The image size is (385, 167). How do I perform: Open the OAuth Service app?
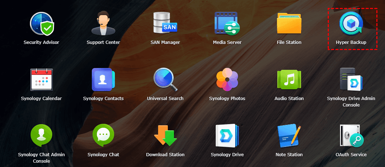pos(351,136)
